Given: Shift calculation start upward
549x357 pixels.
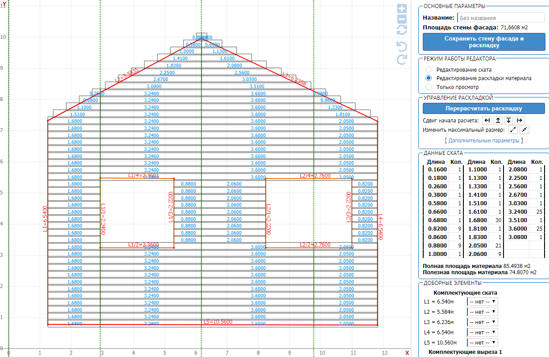Looking at the screenshot, I should [498, 120].
